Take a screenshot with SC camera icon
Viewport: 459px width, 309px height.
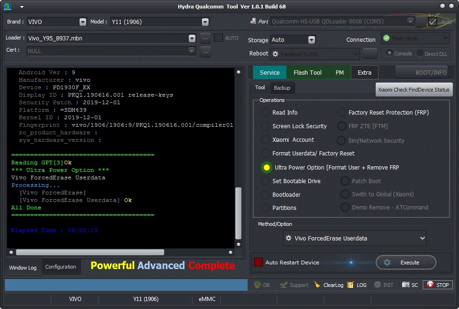[406, 285]
